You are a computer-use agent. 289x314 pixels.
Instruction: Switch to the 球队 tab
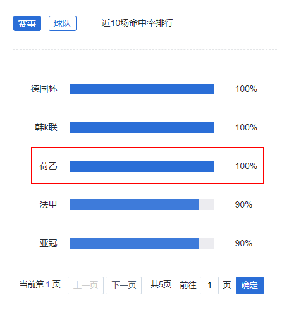tap(63, 23)
